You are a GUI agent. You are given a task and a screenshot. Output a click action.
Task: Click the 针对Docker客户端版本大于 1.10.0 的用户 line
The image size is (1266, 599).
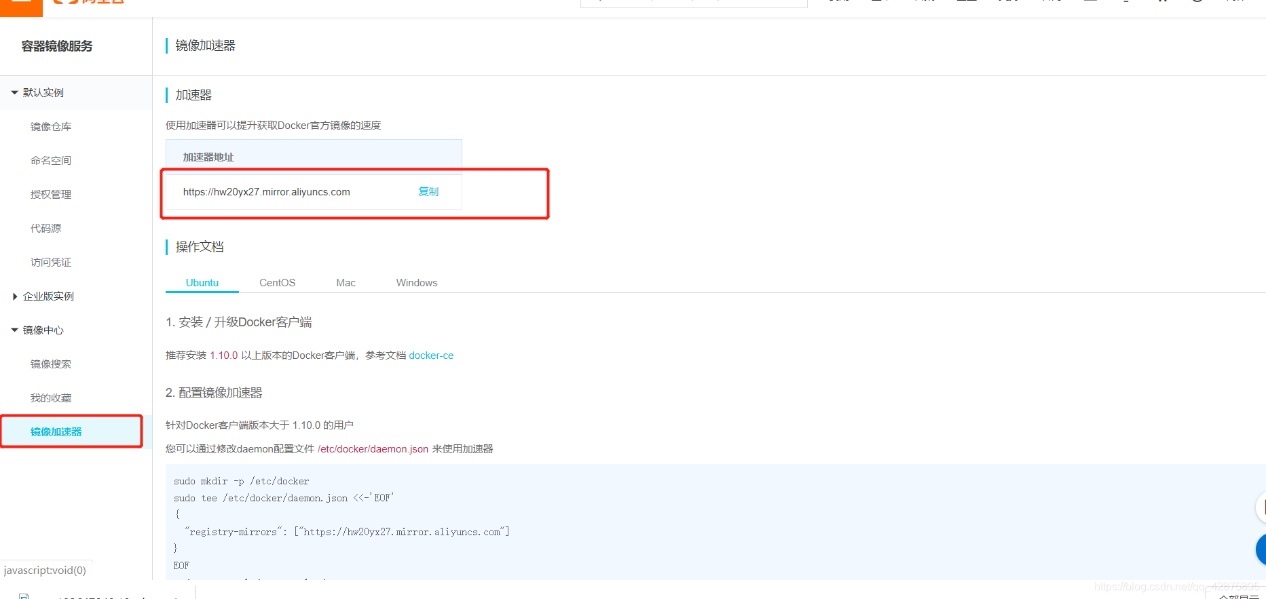(259, 425)
